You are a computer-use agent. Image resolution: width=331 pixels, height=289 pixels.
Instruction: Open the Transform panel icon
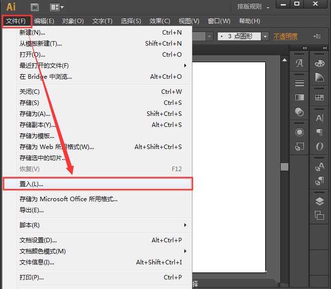pos(299,147)
